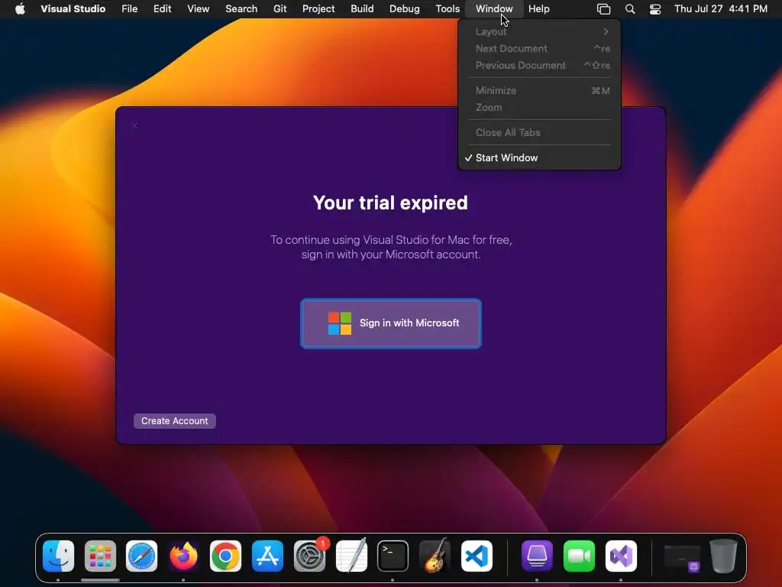Open Spotlight search in menu bar
Screen dimensions: 782x587
coord(630,9)
